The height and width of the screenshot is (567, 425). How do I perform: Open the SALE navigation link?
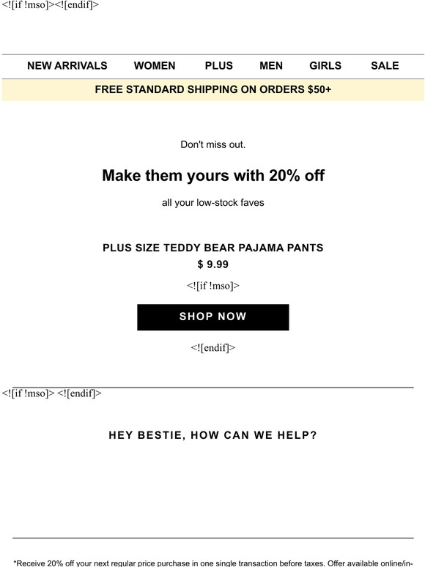tap(385, 66)
